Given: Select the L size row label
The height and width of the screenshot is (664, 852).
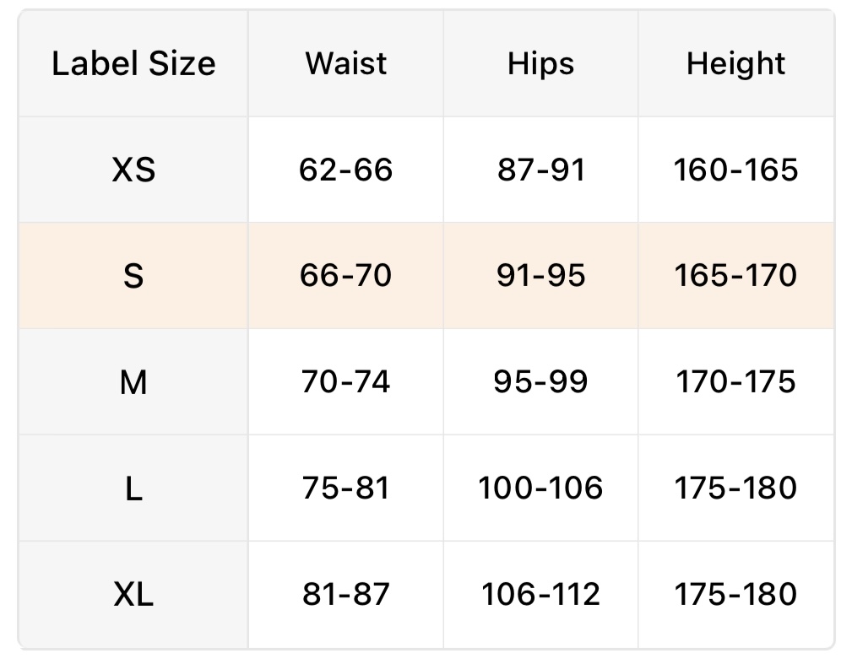Looking at the screenshot, I should pyautogui.click(x=133, y=489).
